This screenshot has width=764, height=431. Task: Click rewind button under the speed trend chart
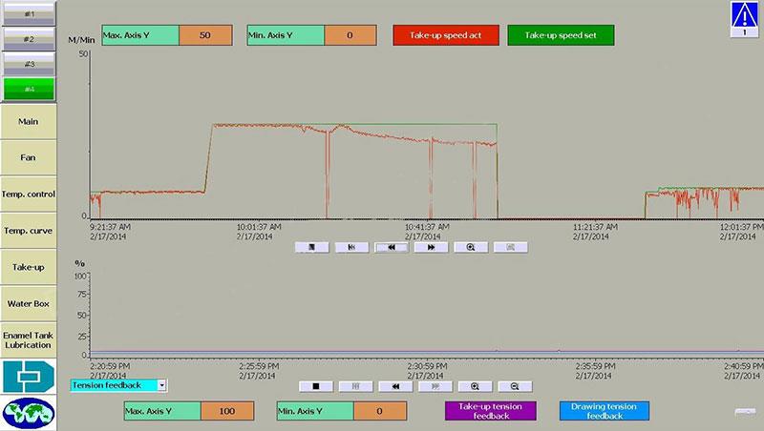393,246
